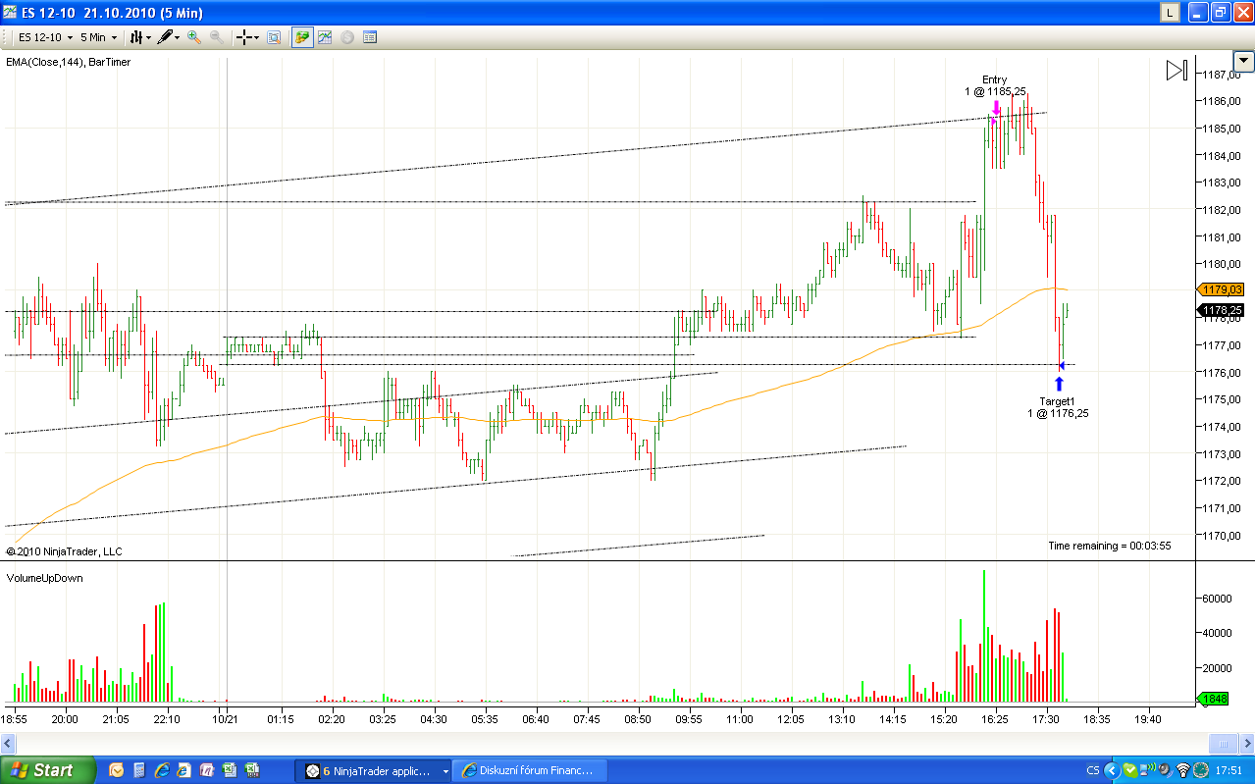Click the second Internet Explorer page shortcut icon

184,770
